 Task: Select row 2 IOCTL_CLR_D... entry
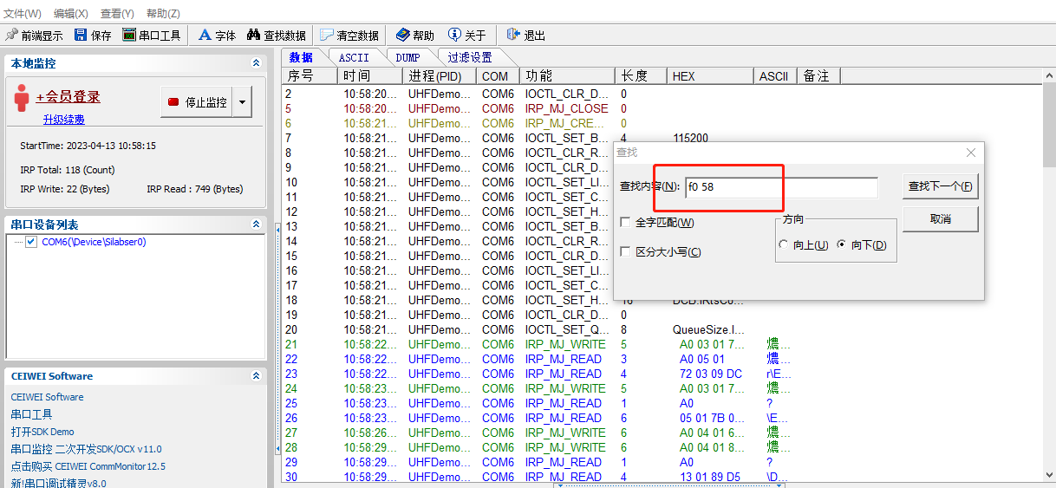pos(663,94)
